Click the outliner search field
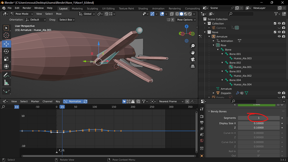This screenshot has height=162, width=288. pyautogui.click(x=241, y=14)
